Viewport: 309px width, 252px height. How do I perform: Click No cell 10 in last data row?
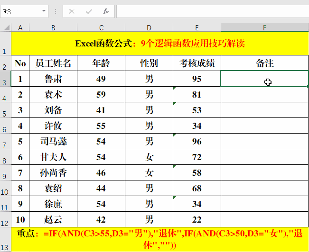tap(20, 219)
